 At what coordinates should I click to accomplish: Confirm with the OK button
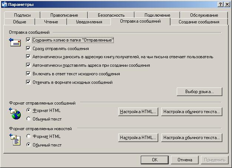[x=155, y=160]
